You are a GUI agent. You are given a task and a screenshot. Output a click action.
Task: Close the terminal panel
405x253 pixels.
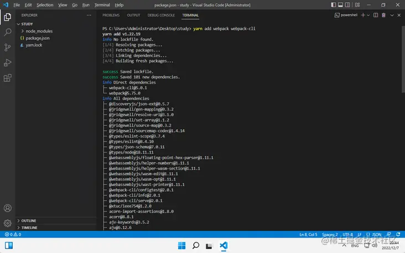pyautogui.click(x=399, y=15)
